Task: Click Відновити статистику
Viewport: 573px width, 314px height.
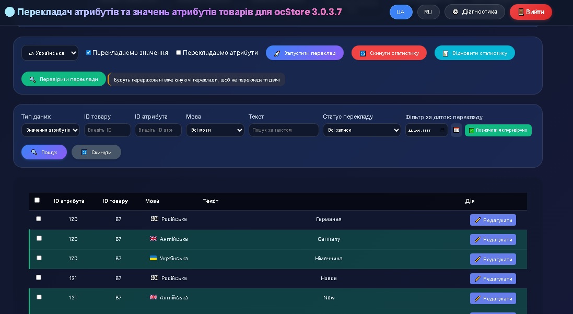Action: pyautogui.click(x=475, y=53)
